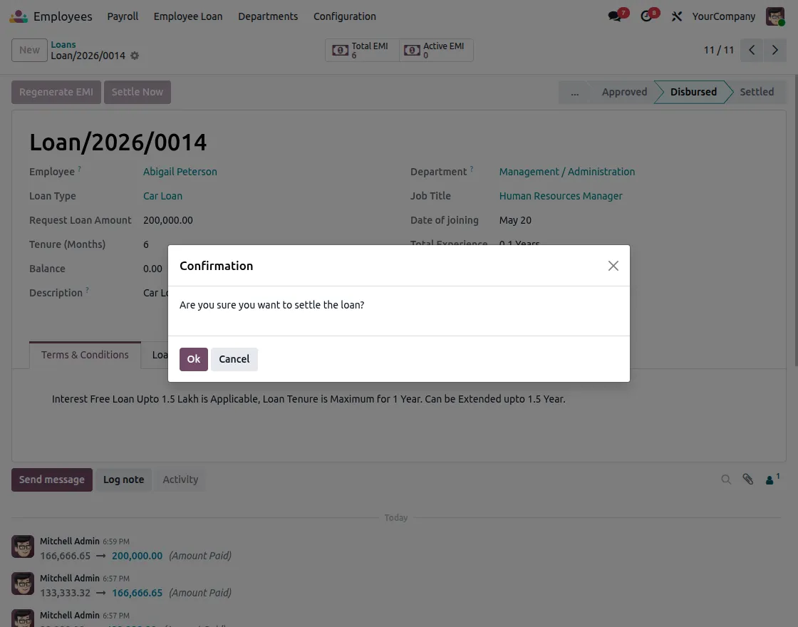Open the Total EMI stat button
This screenshot has width=798, height=627.
point(362,50)
